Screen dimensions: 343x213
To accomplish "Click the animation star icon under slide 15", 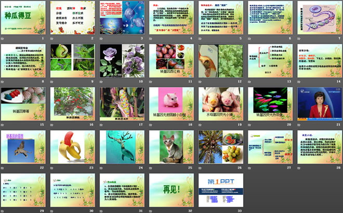I will 3,125.
